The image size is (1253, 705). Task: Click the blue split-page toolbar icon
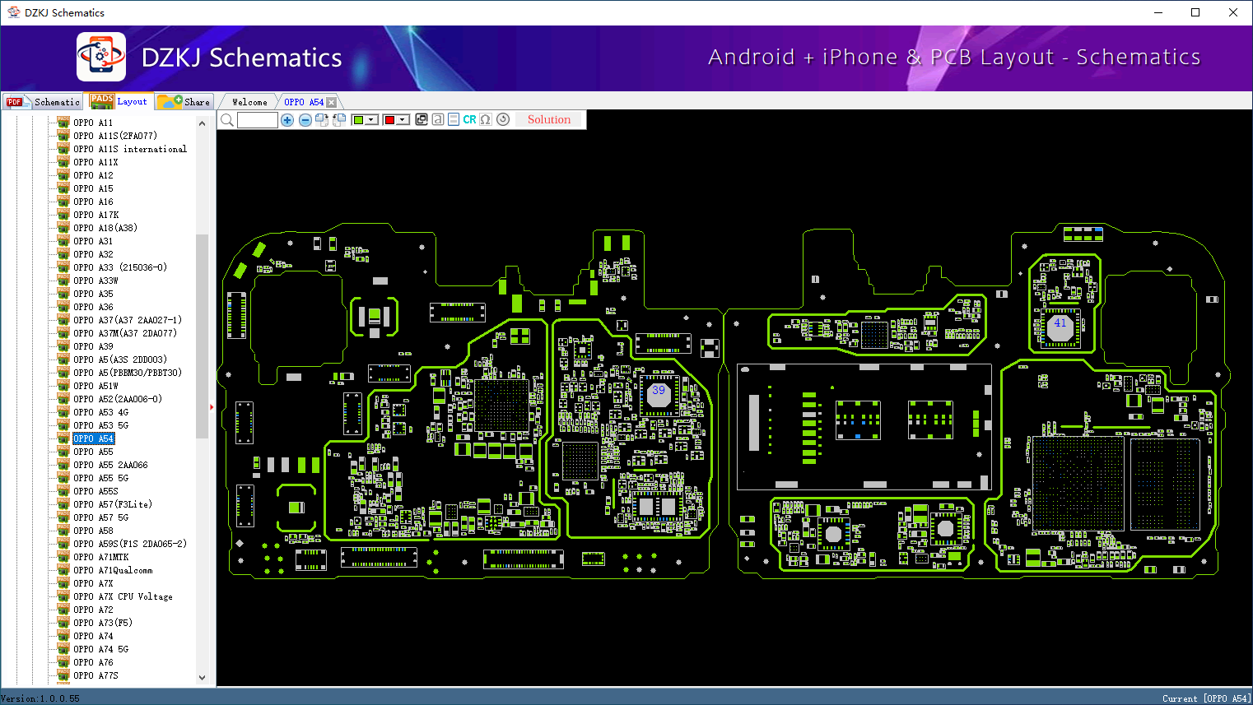click(454, 120)
